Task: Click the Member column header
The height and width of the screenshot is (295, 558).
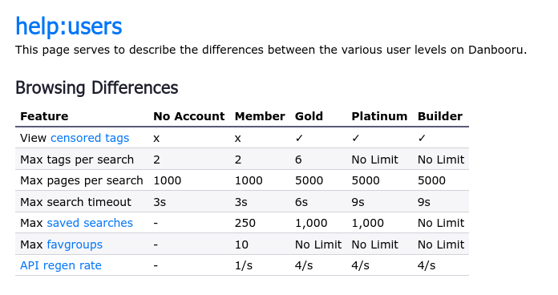Action: pos(260,116)
